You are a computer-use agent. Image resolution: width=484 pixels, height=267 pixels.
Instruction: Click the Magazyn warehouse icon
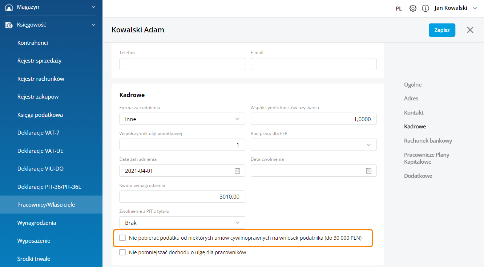click(9, 7)
